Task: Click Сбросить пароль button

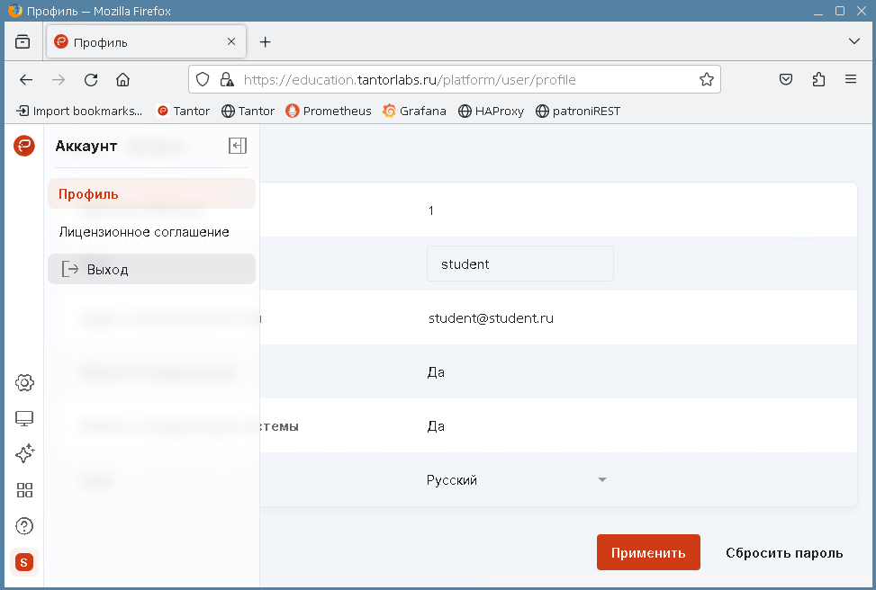Action: point(784,553)
